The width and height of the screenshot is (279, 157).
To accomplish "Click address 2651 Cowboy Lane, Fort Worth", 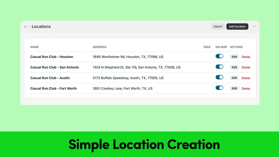I will 123,89.
